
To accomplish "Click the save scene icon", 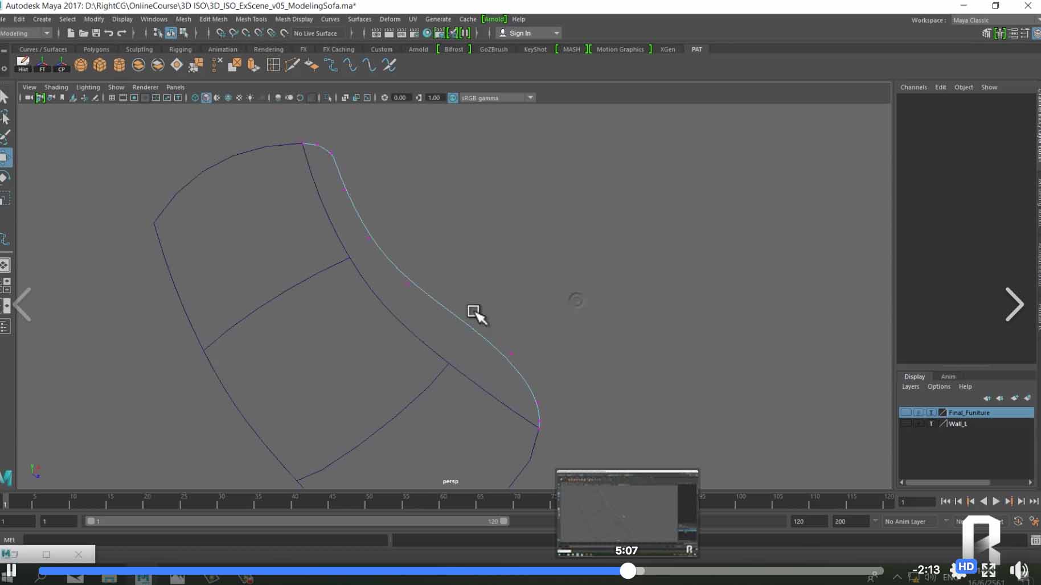I will pos(96,34).
